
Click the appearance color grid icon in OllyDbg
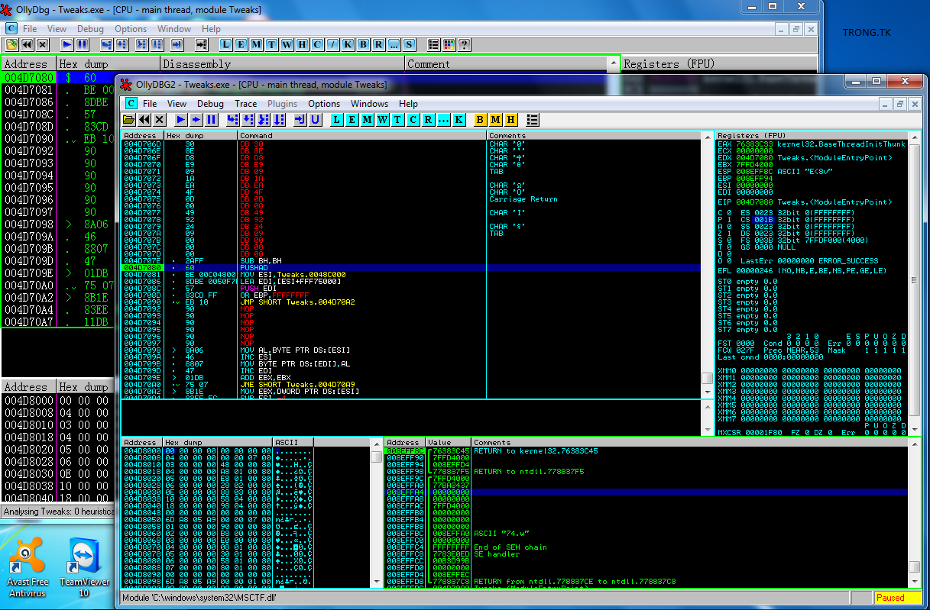pos(449,44)
